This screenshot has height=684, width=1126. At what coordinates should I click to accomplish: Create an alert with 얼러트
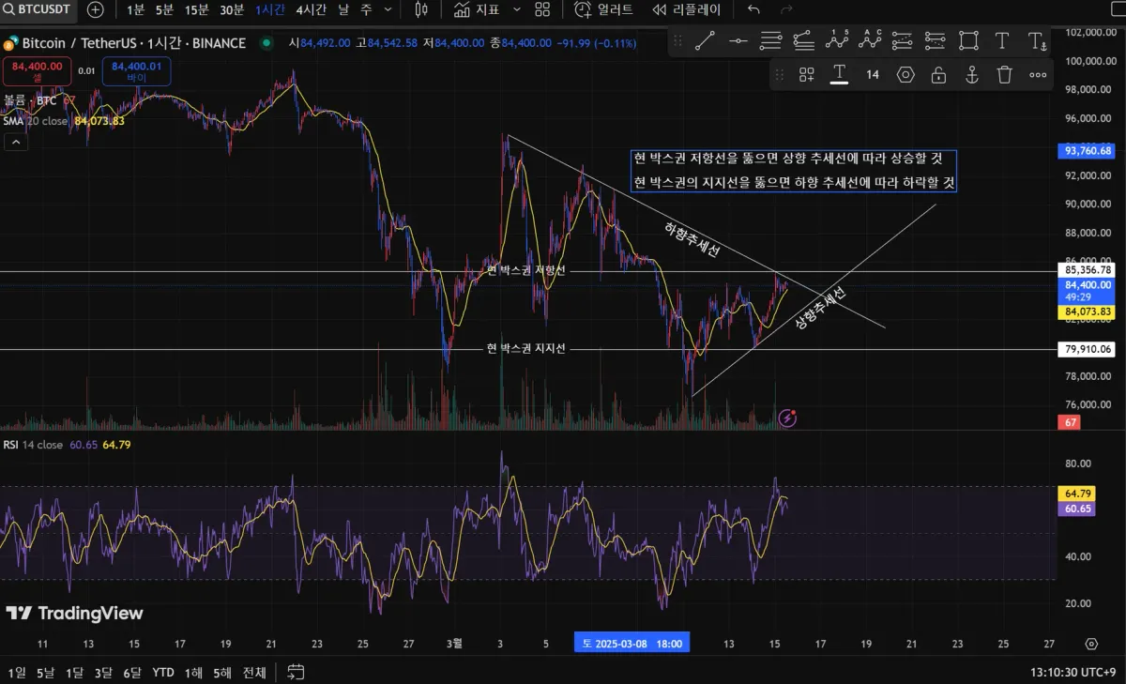tap(604, 10)
